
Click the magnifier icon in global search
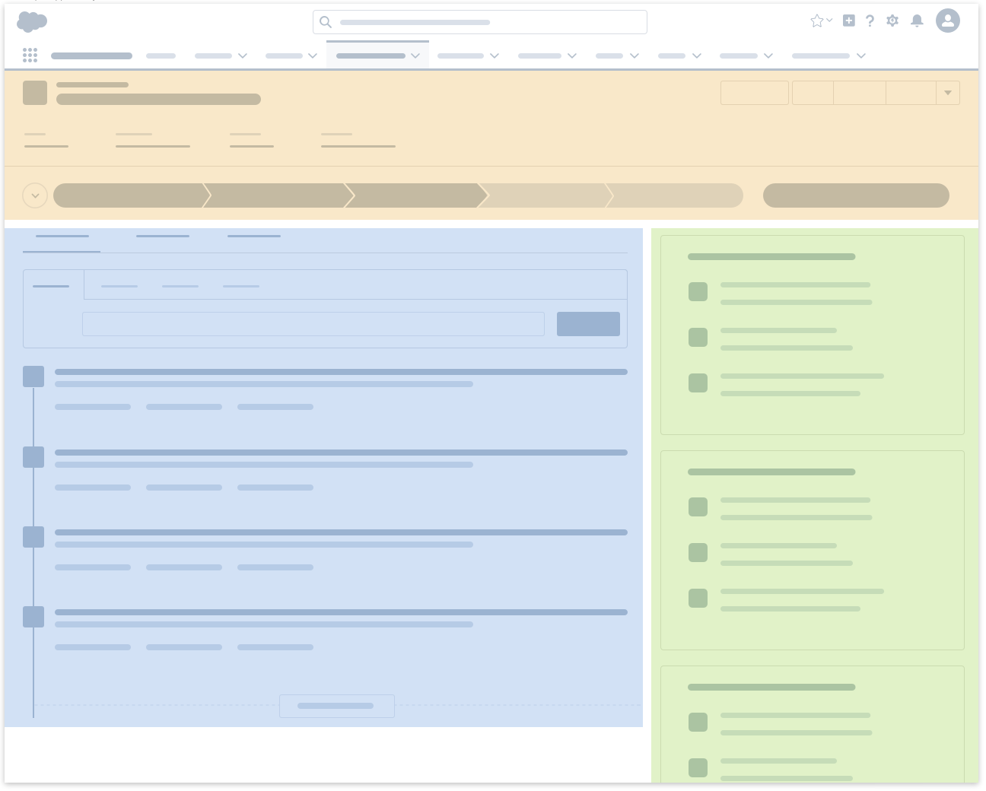pyautogui.click(x=326, y=22)
